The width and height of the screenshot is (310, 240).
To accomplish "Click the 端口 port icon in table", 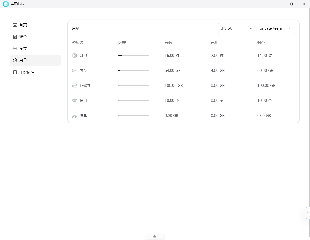I will 74,101.
